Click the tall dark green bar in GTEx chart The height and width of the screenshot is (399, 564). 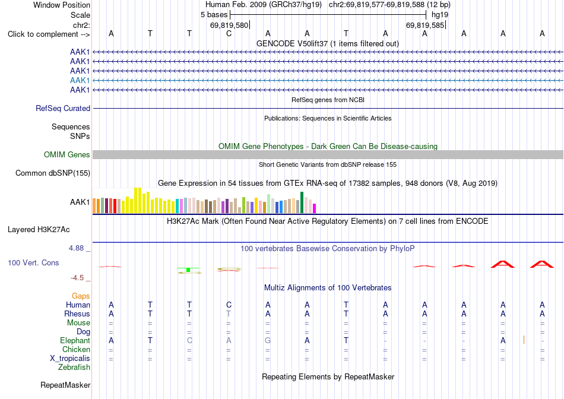coord(302,202)
